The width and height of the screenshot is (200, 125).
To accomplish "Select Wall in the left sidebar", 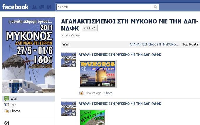I will click(x=29, y=99).
